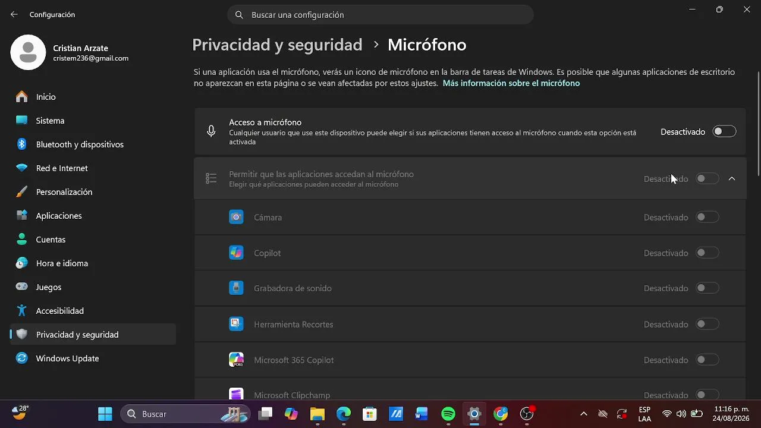Click the list icon next to Permitir que las aplicaciones
This screenshot has width=761, height=428.
(x=211, y=178)
